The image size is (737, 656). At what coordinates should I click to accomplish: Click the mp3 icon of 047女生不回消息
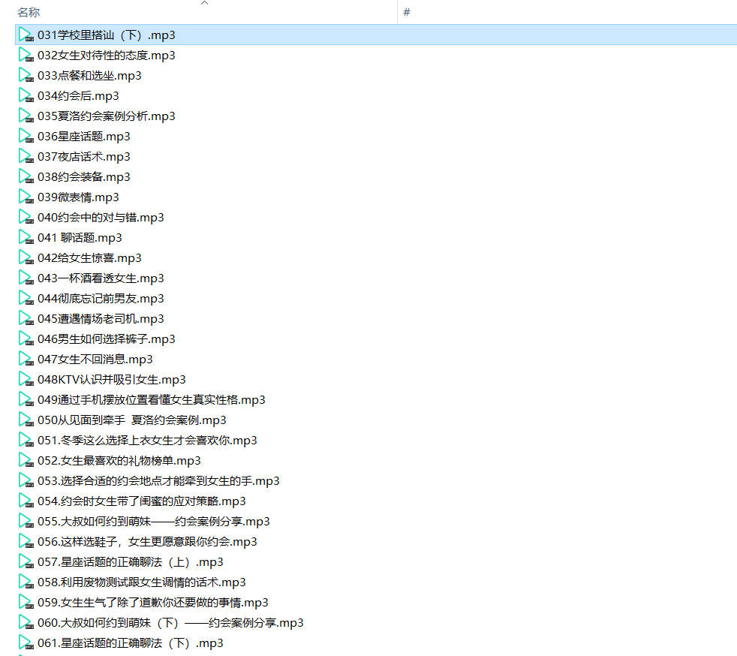(x=26, y=358)
